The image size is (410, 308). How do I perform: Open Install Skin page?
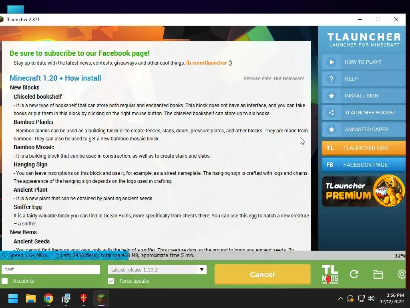pyautogui.click(x=364, y=95)
